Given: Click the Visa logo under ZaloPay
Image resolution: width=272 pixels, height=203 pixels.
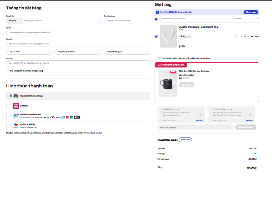Looking at the screenshot, I should coord(63,118).
